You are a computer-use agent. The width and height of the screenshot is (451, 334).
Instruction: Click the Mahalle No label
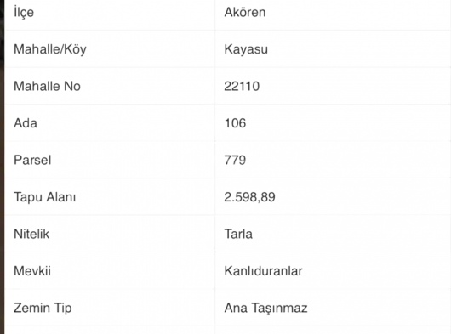[47, 86]
